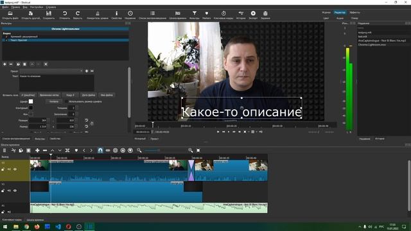Click the text filter input area
Viewport: 411px width, 231px height.
click(x=57, y=83)
